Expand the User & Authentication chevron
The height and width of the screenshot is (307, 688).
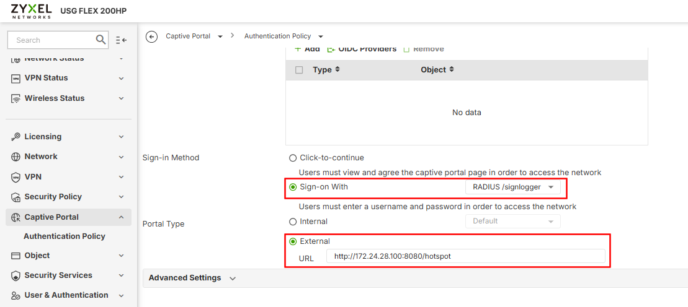point(122,296)
